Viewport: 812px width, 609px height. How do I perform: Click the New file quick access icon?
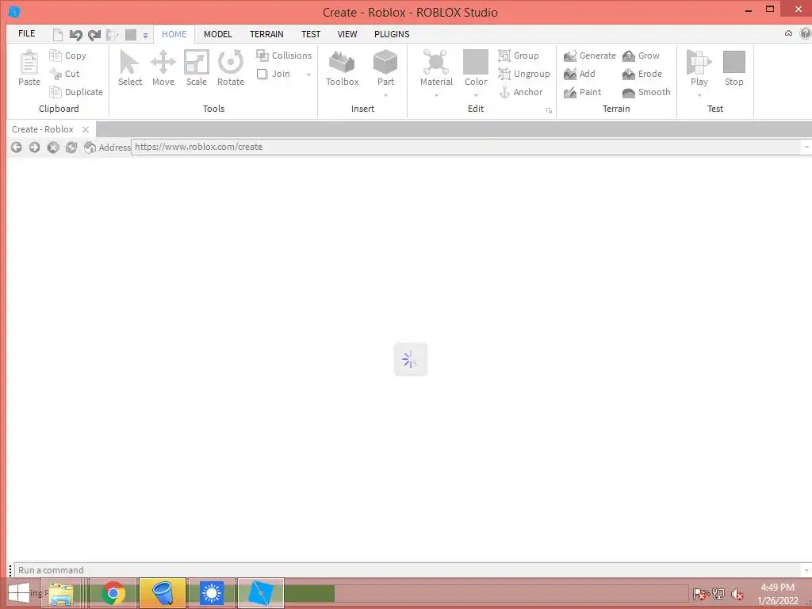[x=58, y=35]
